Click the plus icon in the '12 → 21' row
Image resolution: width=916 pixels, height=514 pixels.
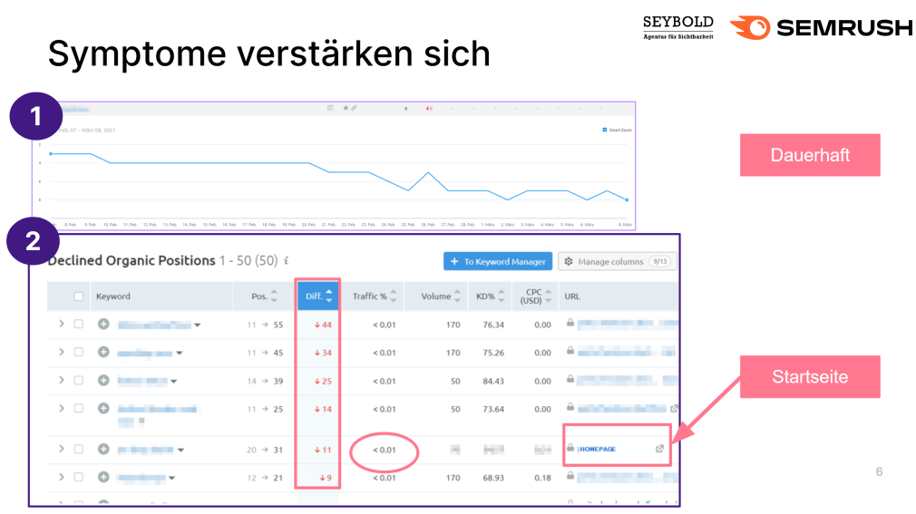click(103, 477)
